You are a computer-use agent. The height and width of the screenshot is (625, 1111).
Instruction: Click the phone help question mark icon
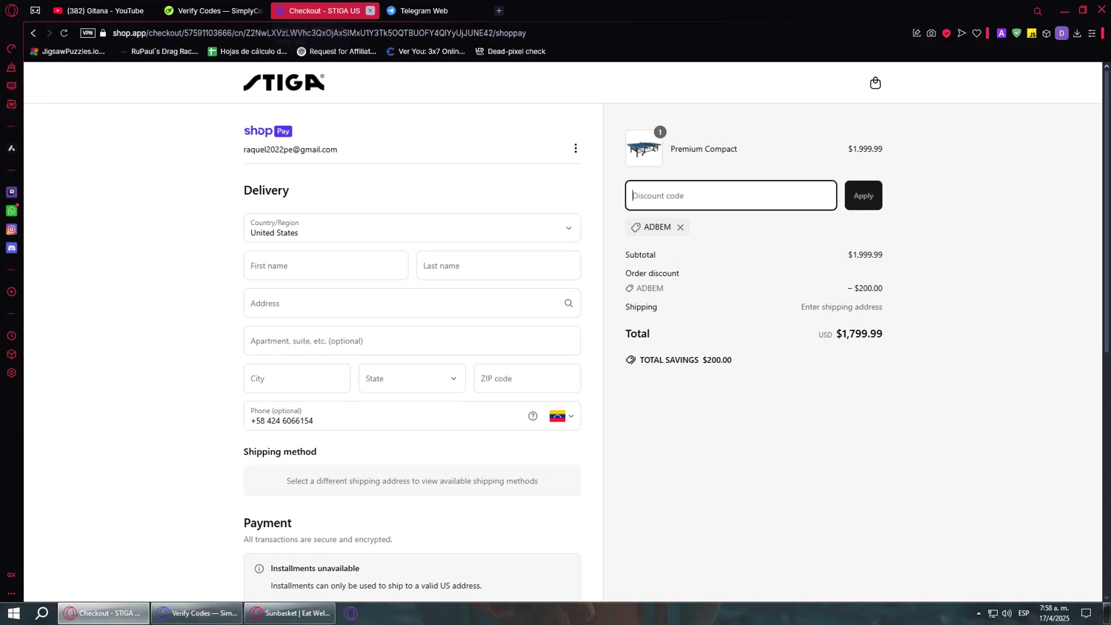[533, 416]
